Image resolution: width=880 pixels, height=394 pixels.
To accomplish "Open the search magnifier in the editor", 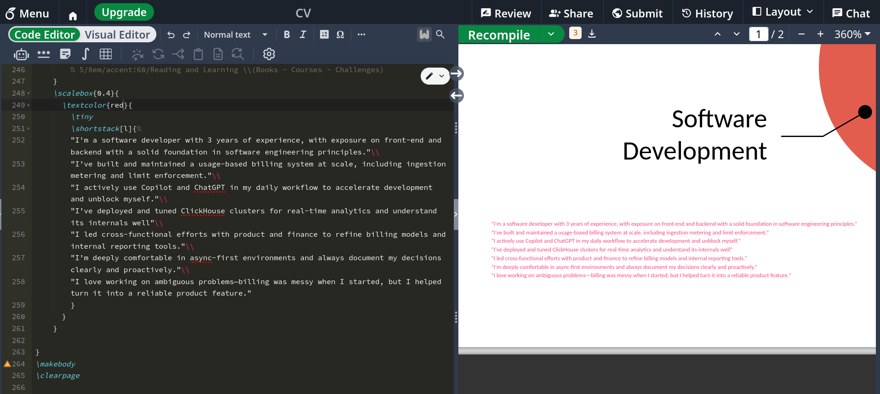I will 440,34.
